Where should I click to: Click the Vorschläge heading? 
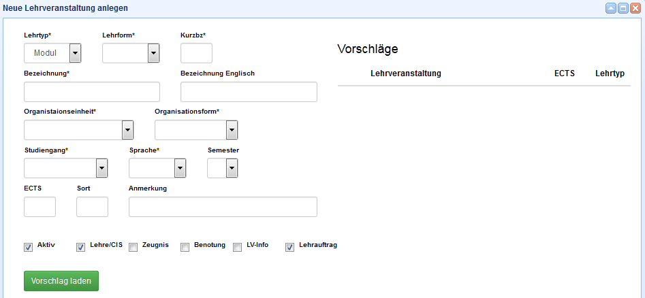pyautogui.click(x=367, y=49)
